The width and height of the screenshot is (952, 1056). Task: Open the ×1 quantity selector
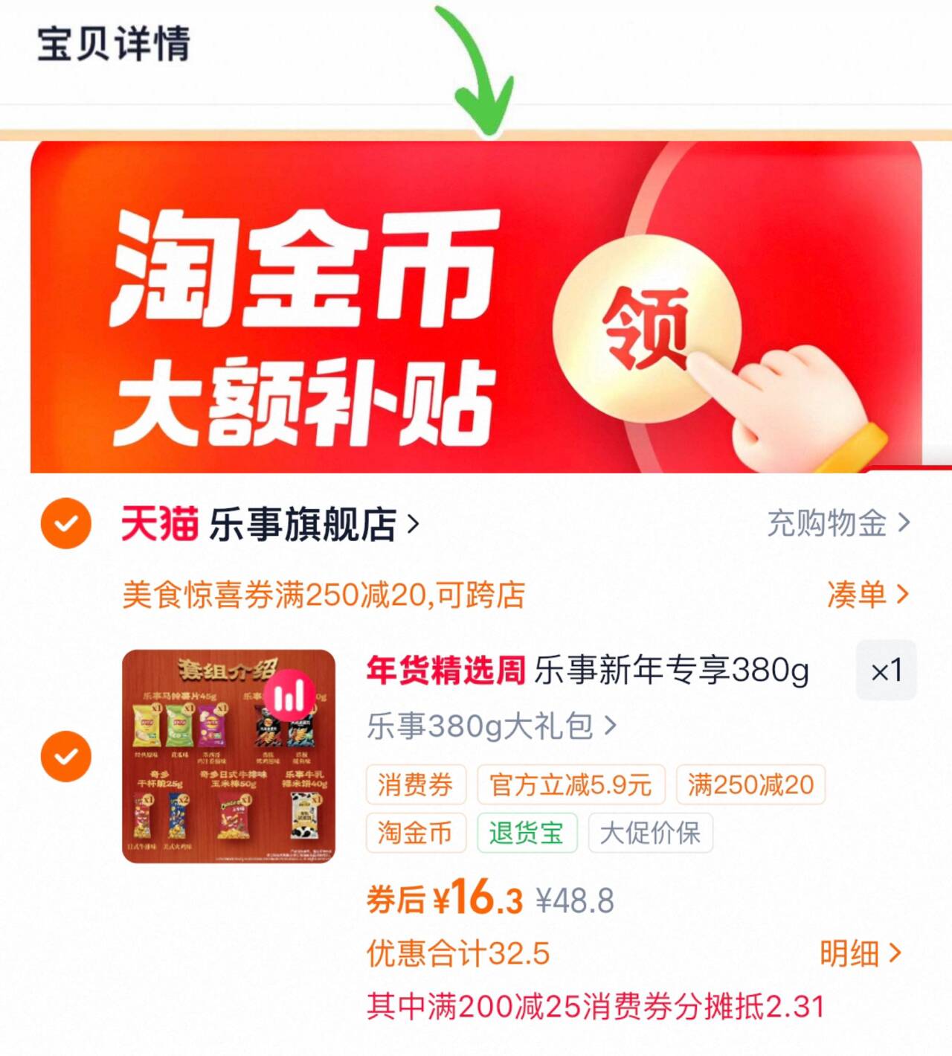click(x=887, y=670)
